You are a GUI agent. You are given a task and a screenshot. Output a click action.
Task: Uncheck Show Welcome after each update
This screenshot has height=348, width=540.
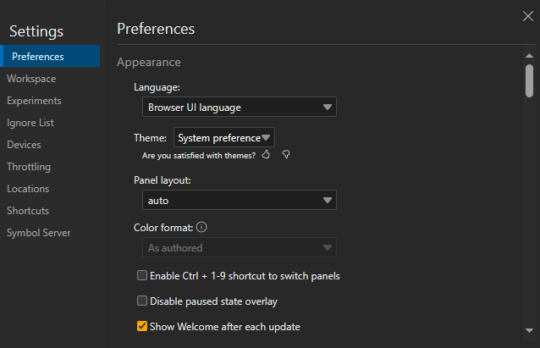pyautogui.click(x=142, y=326)
